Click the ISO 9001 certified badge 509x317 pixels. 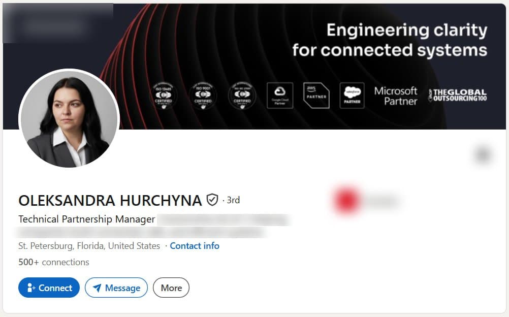203,96
